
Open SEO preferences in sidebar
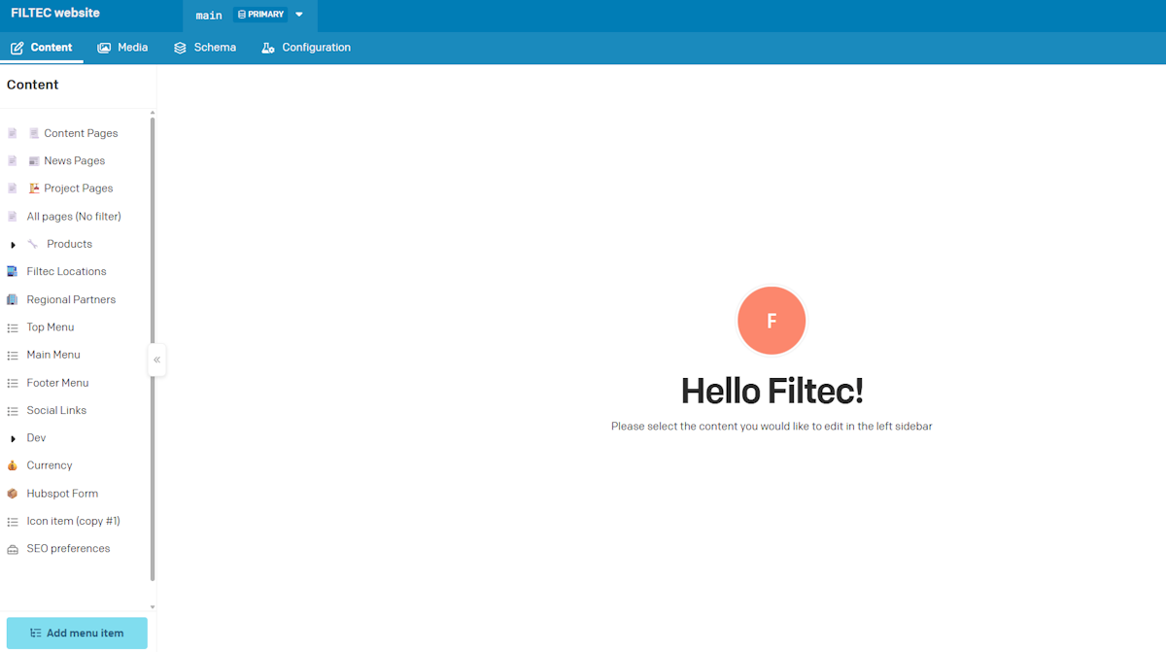[x=68, y=549]
